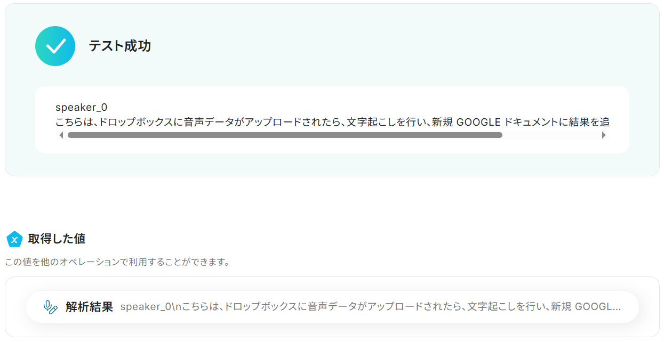Click the microphone icon in 解析結果 row

[x=50, y=307]
